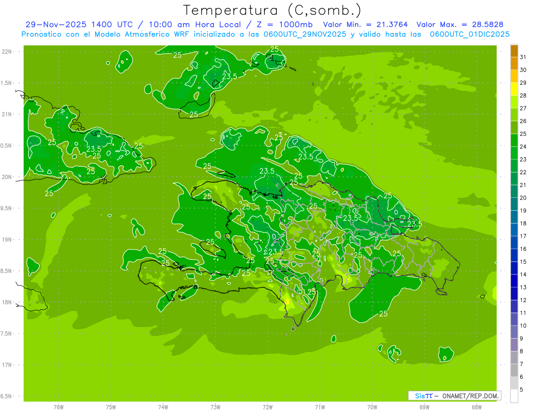535x413 pixels.
Task: Click the 69W longitude axis label
Action: 424,407
